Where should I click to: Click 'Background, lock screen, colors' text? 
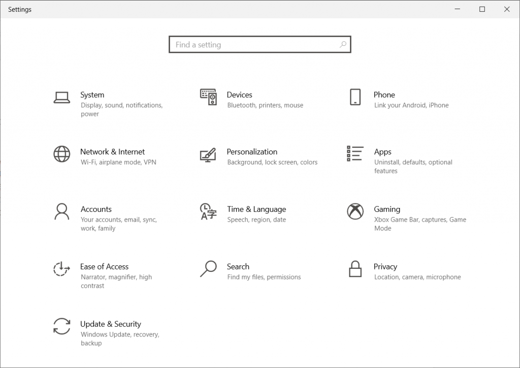tap(272, 162)
